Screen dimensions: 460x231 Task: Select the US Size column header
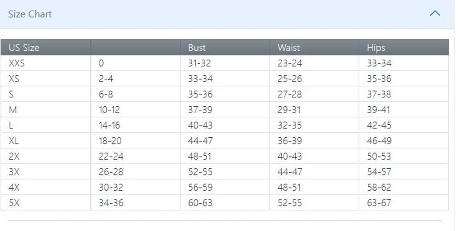pyautogui.click(x=24, y=48)
